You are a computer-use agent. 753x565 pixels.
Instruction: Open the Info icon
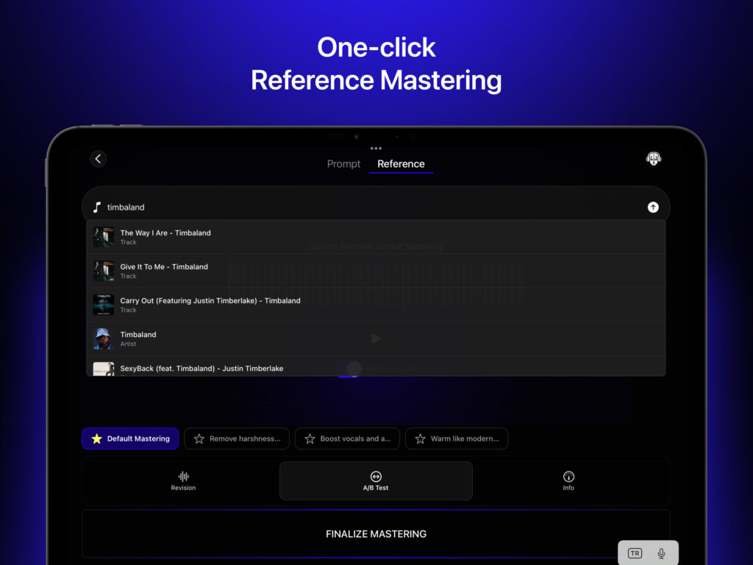[568, 480]
